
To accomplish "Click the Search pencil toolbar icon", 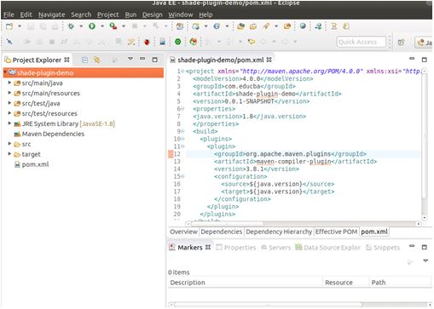I will point(266,26).
